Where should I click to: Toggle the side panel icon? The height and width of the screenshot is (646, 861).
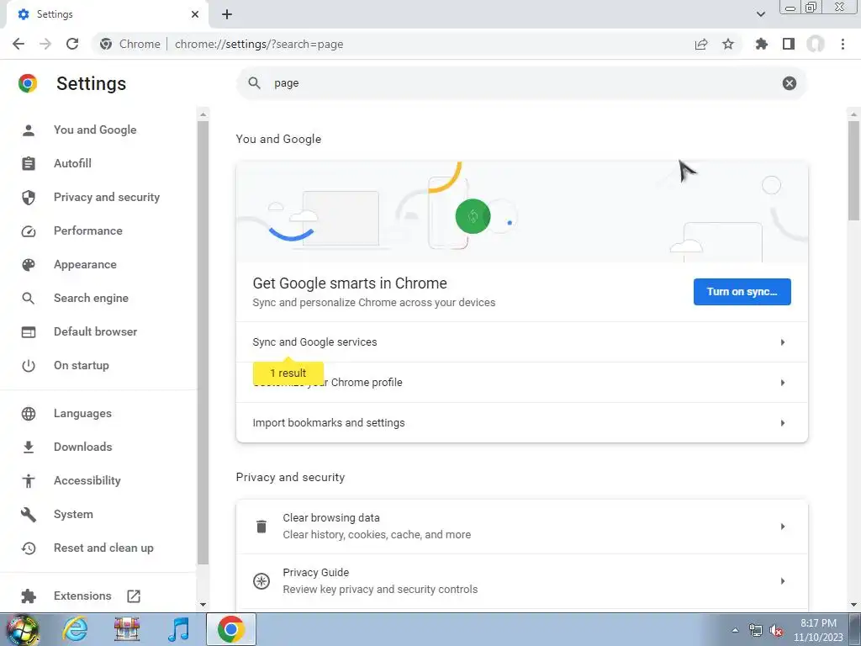[x=789, y=44]
